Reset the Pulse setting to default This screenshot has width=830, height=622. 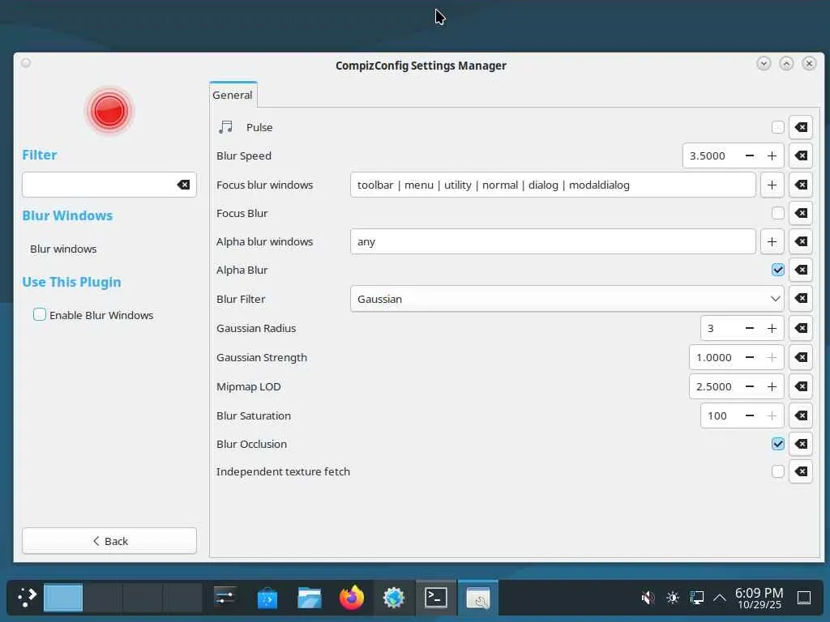tap(800, 127)
